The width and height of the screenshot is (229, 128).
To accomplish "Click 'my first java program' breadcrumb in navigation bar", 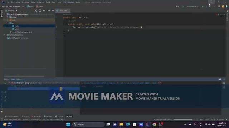I will (x=11, y=6).
